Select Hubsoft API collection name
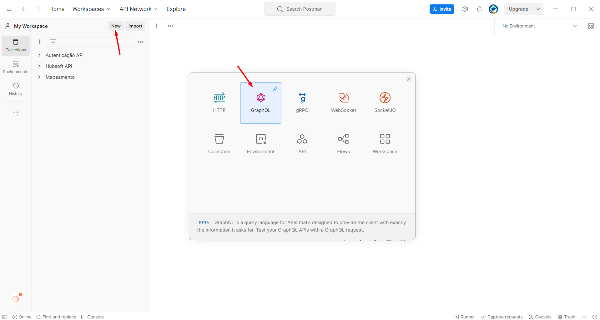Screen dimensions: 600x320 [59, 66]
